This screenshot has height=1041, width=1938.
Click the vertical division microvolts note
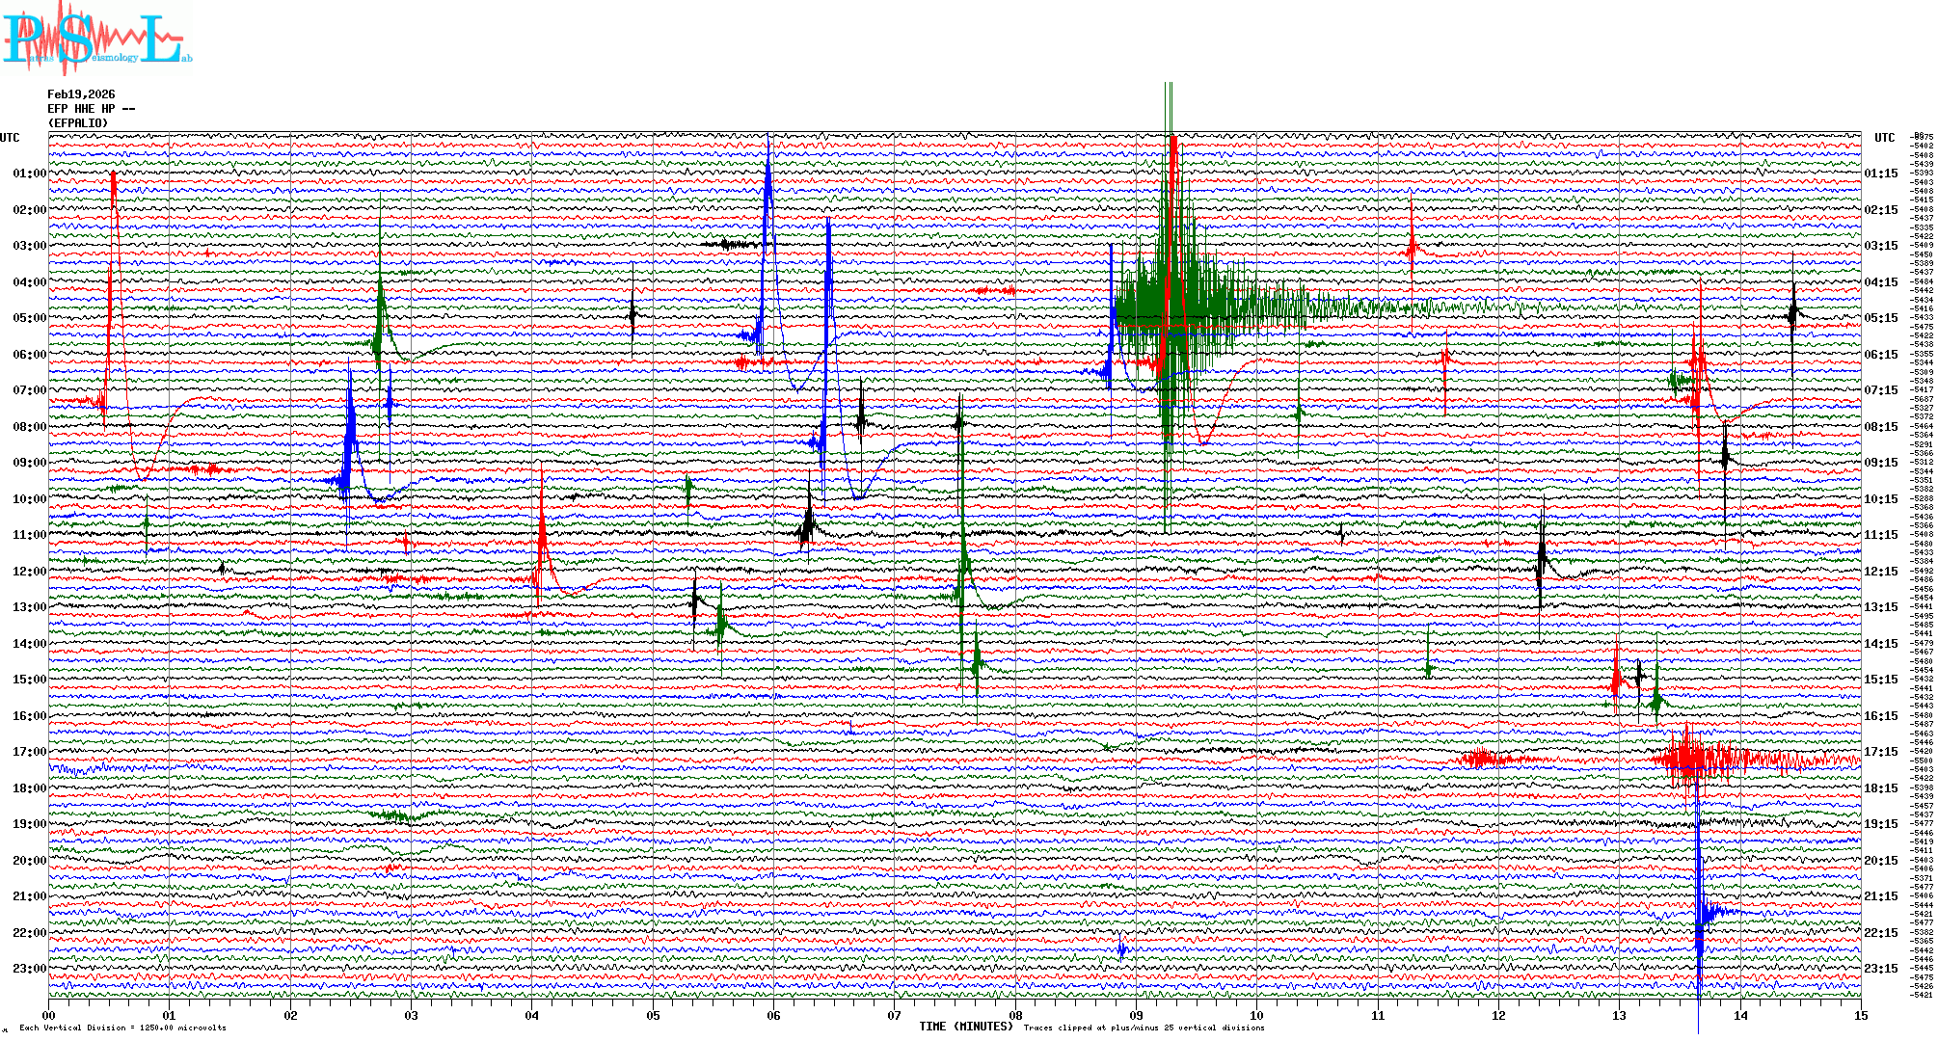tap(122, 1028)
